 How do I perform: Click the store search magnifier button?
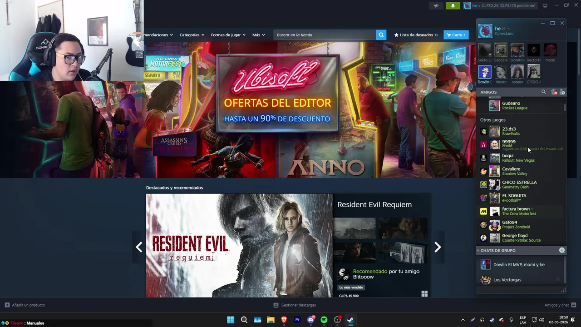pyautogui.click(x=381, y=35)
